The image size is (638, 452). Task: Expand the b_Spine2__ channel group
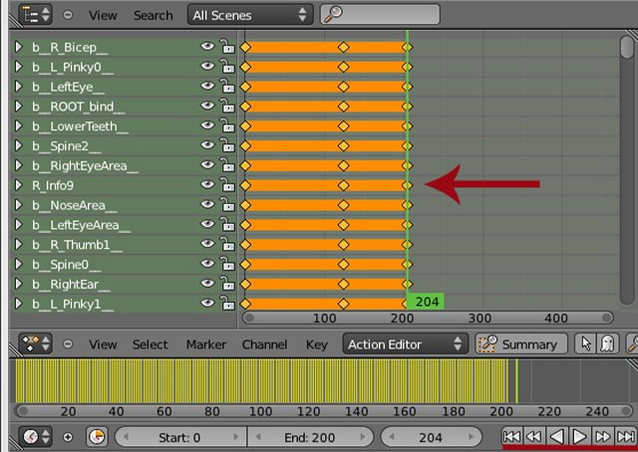pyautogui.click(x=18, y=146)
